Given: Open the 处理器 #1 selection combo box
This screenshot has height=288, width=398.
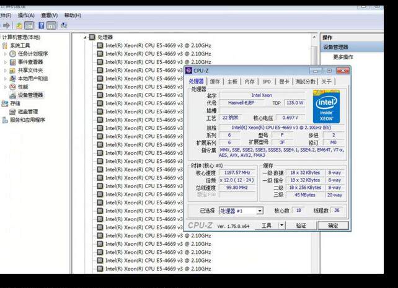Looking at the screenshot, I should coord(241,211).
